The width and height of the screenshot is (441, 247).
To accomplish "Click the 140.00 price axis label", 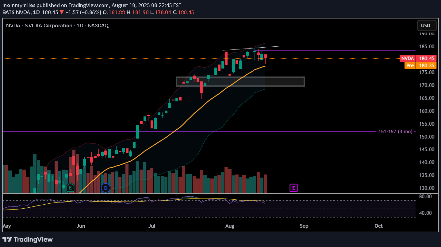I will coord(427,163).
